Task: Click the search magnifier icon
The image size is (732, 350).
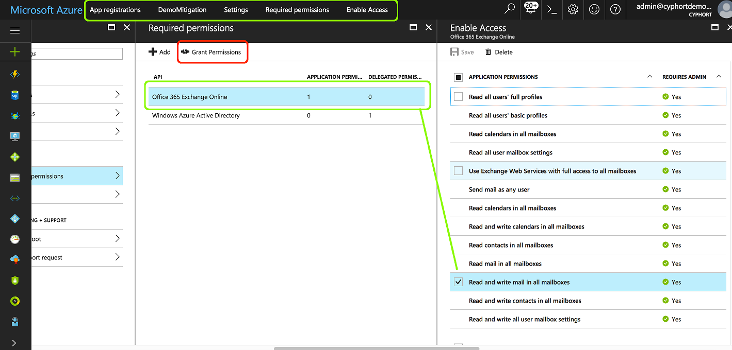Action: (x=510, y=9)
